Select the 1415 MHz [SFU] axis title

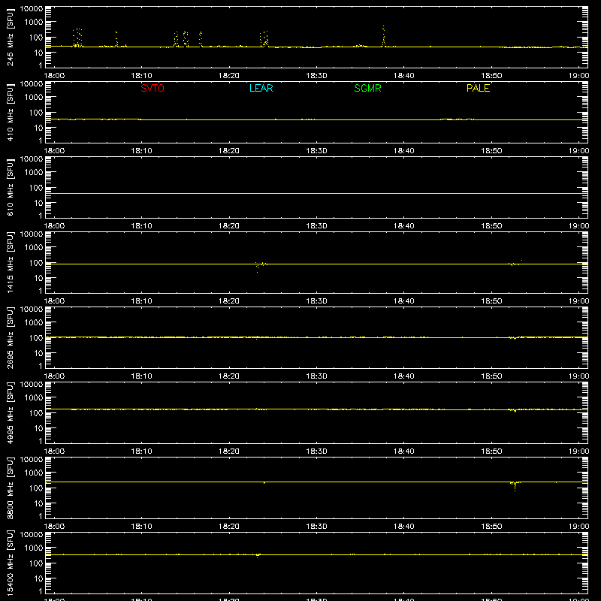[x=10, y=263]
